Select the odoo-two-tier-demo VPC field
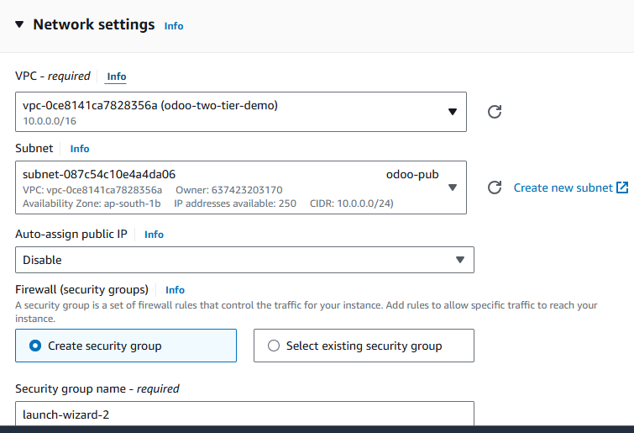The image size is (634, 433). coord(241,112)
